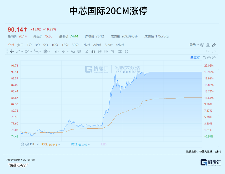Viewport: 225px width, 174px height.
Task: Select the 15分 interval tab
Action: [x=65, y=45]
